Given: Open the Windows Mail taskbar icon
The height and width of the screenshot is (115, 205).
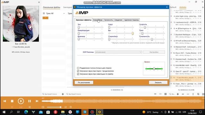Looking at the screenshot, I should (x=41, y=112).
